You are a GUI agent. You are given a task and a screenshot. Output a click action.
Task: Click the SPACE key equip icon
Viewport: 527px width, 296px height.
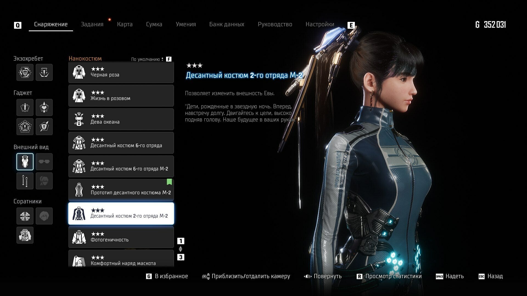pyautogui.click(x=439, y=276)
